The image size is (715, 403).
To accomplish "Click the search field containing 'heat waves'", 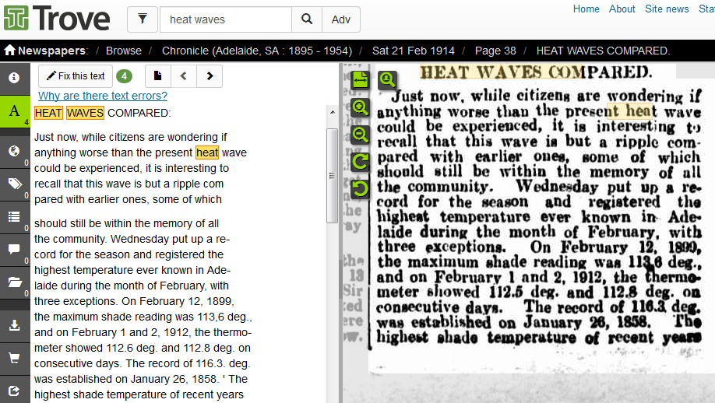I will tap(226, 19).
